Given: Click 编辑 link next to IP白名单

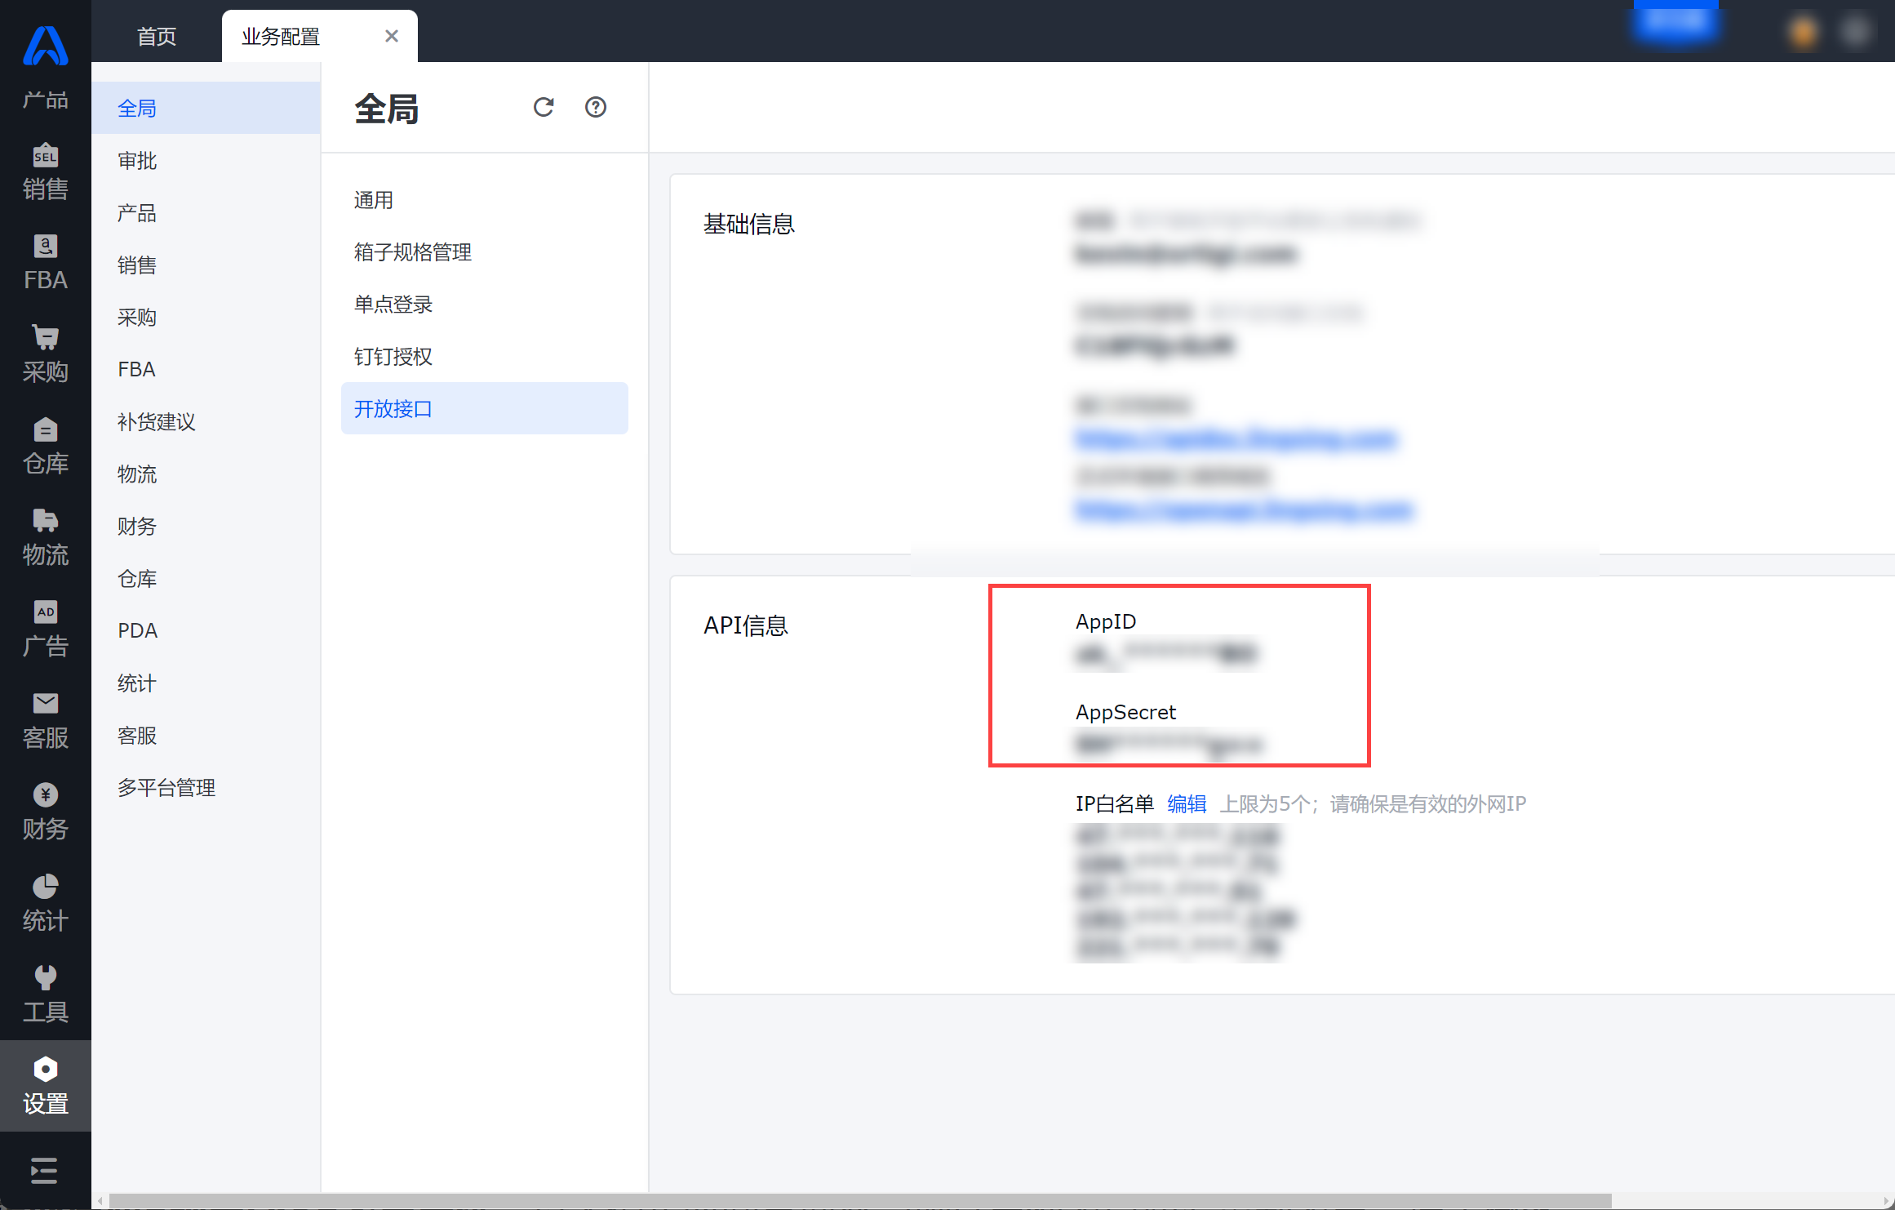Looking at the screenshot, I should [1187, 804].
